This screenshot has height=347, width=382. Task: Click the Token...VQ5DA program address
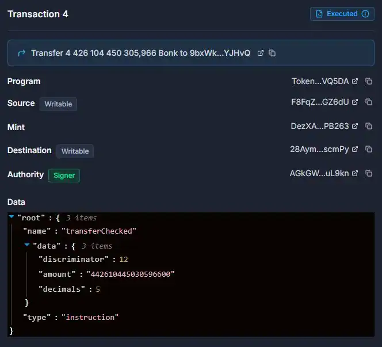click(320, 81)
